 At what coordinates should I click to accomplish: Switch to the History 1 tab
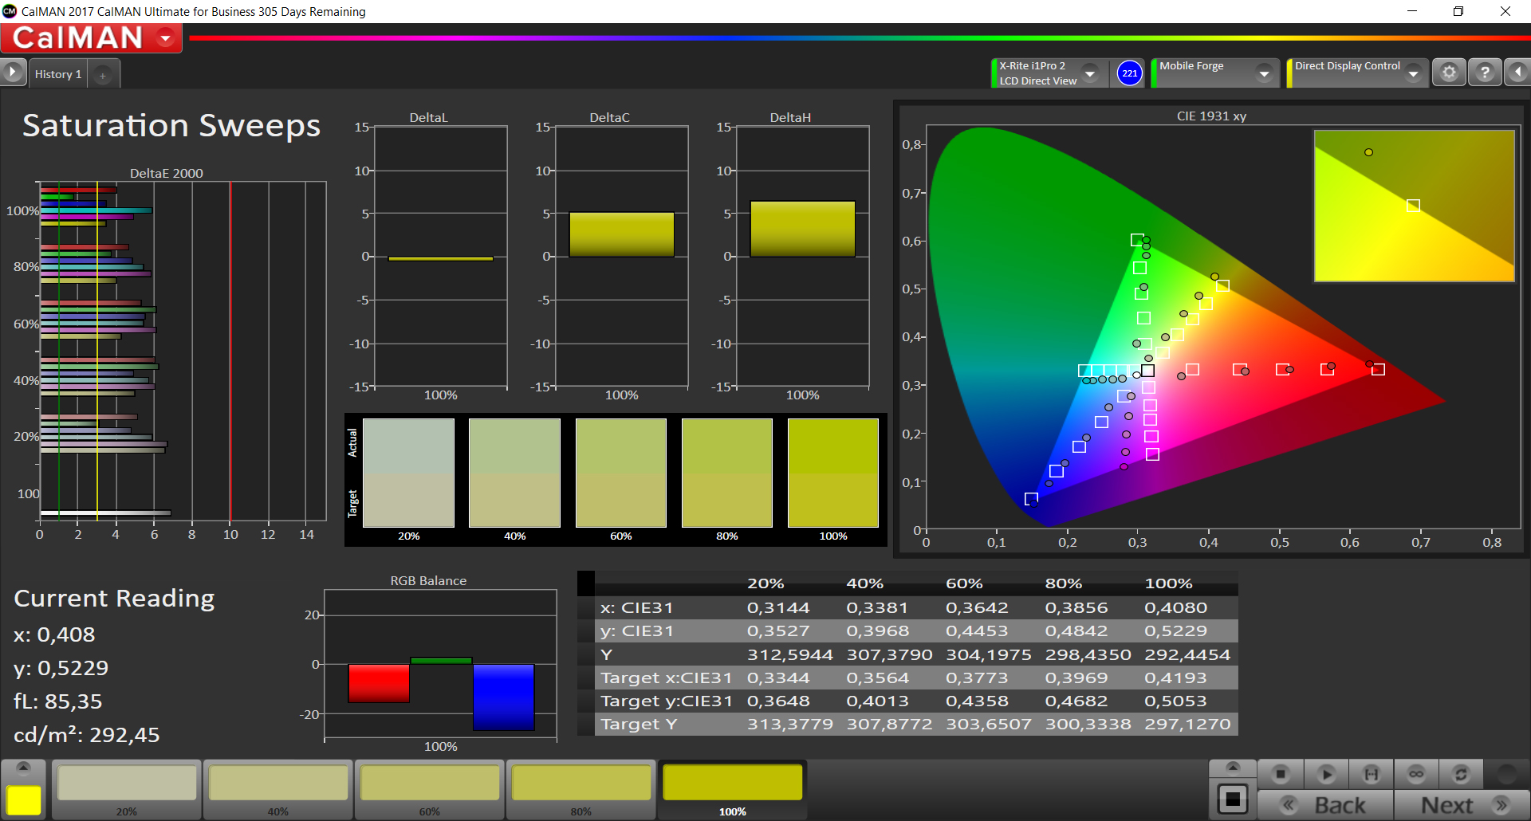[57, 74]
